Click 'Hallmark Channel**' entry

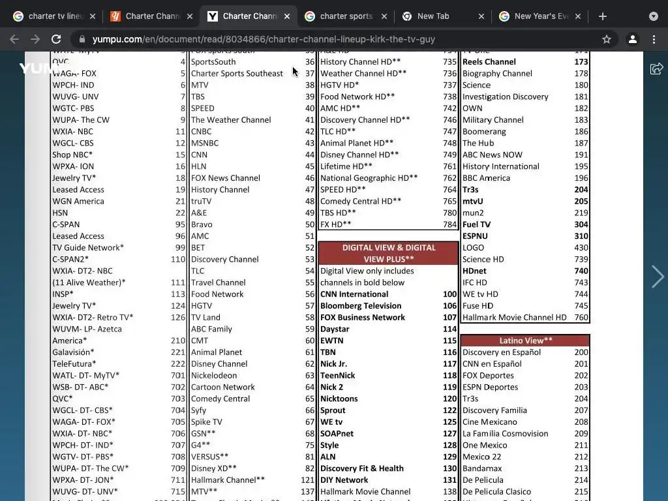[x=228, y=479]
